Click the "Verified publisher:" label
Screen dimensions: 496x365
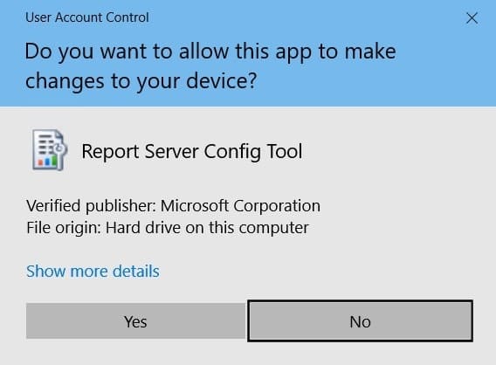91,206
